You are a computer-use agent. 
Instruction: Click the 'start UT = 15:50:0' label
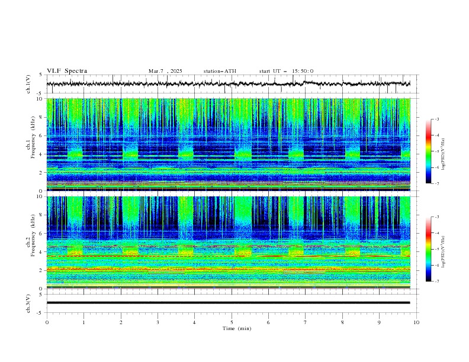tap(286, 71)
